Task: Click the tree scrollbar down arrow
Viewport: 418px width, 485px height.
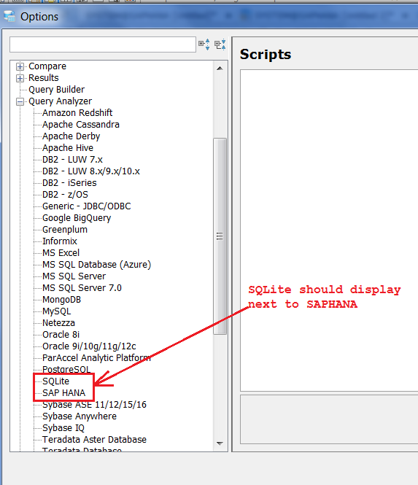Action: coord(220,443)
